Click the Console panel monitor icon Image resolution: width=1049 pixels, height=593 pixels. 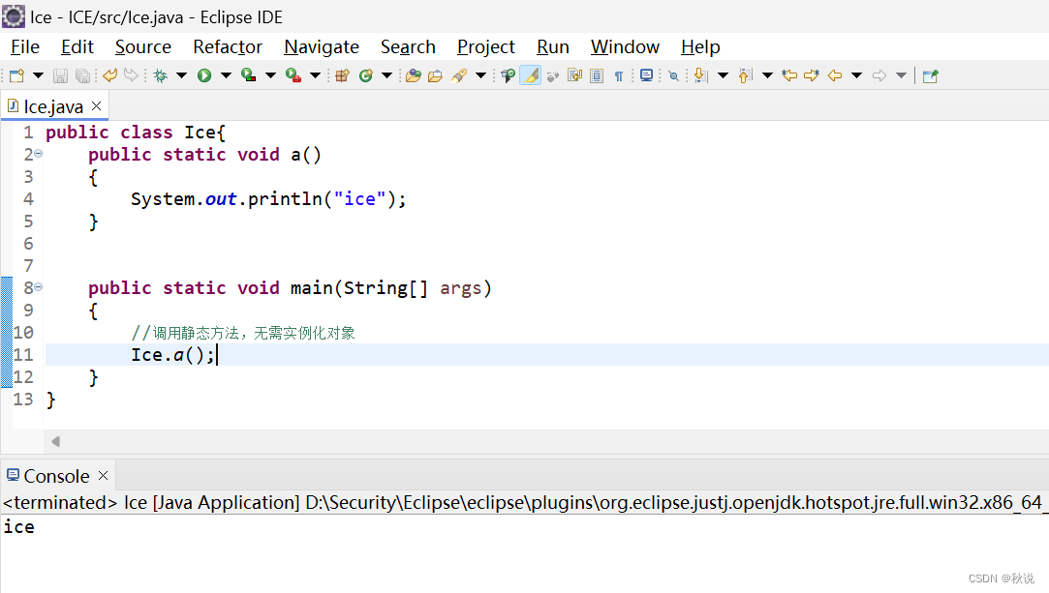(13, 475)
